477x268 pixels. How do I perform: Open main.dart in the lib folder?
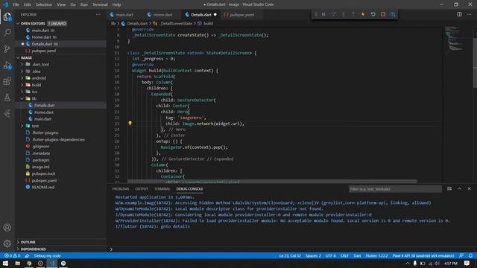43,119
